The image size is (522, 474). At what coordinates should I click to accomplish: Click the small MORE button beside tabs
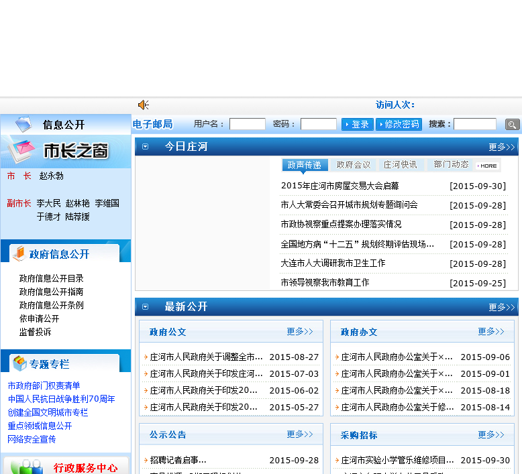[x=487, y=166]
